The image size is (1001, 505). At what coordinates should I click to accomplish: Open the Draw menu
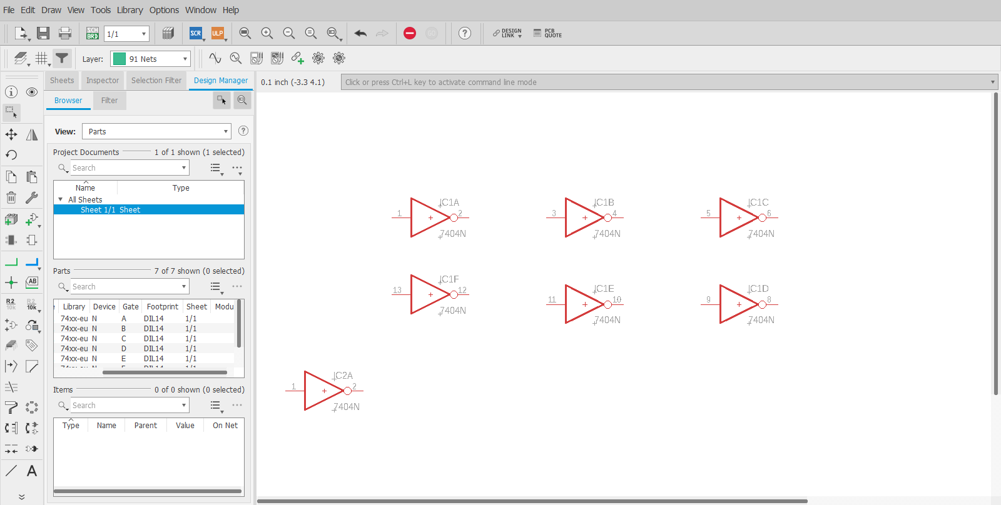[51, 10]
